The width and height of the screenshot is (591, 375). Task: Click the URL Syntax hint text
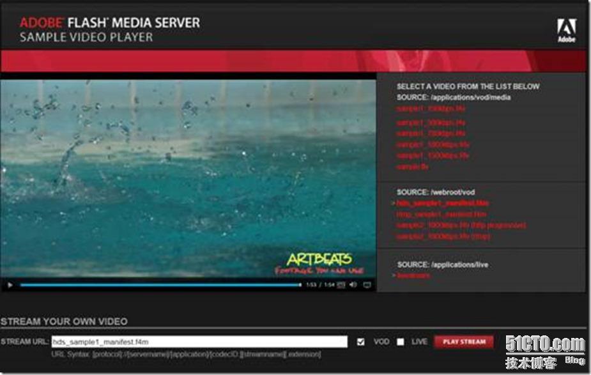pyautogui.click(x=186, y=355)
